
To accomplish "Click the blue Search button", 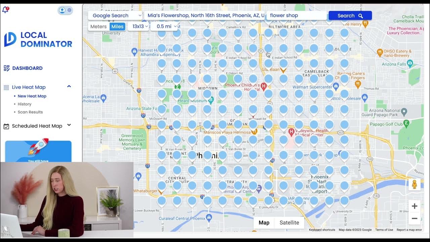I will click(350, 15).
